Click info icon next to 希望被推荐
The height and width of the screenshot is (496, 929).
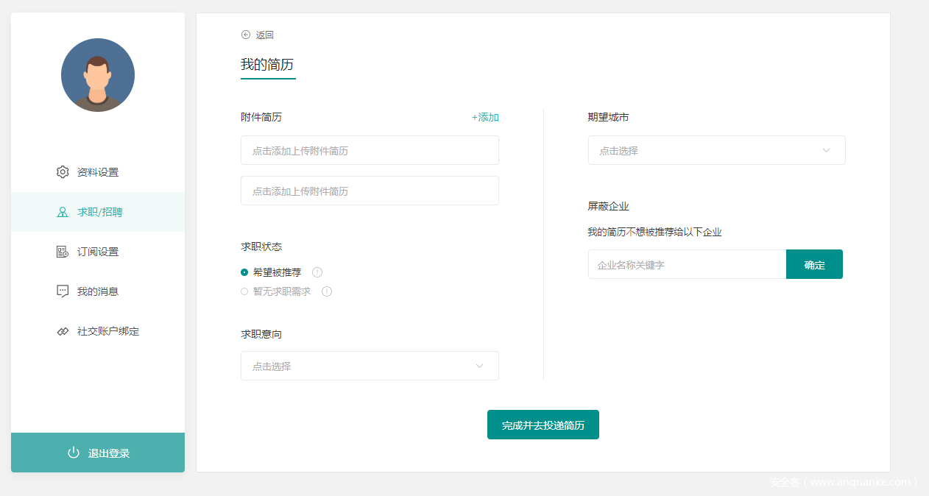tap(317, 272)
